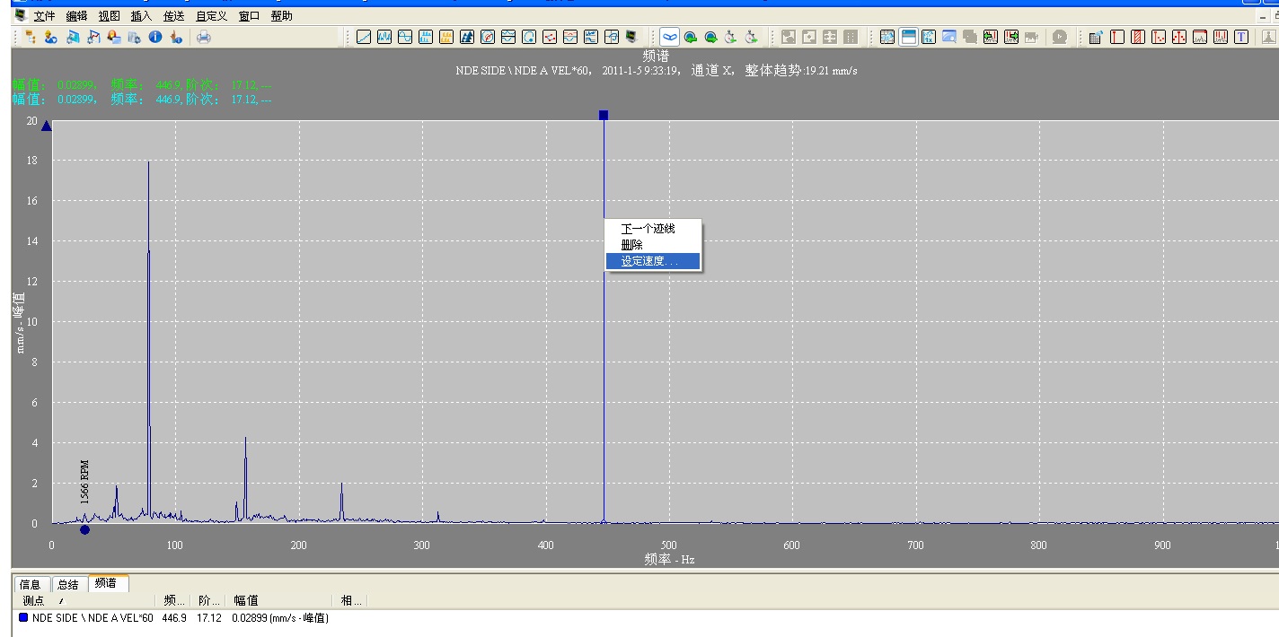Click the 1566 RPM speed marker dot
Viewport: 1279px width, 637px height.
[x=84, y=529]
